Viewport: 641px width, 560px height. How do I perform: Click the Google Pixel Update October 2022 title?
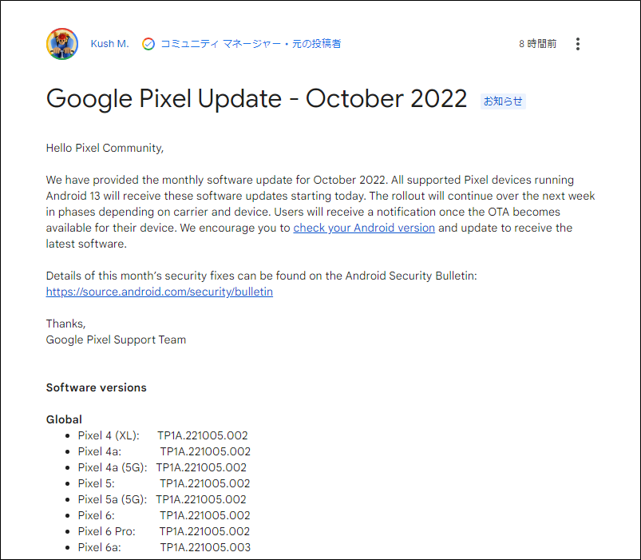coord(256,98)
